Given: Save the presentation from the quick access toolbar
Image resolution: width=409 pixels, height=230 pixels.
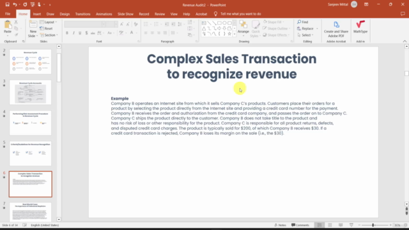Looking at the screenshot, I should click(7, 4).
